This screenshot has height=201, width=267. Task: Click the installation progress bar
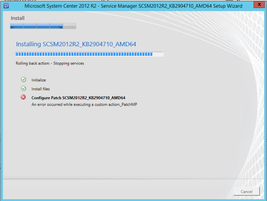[84, 54]
